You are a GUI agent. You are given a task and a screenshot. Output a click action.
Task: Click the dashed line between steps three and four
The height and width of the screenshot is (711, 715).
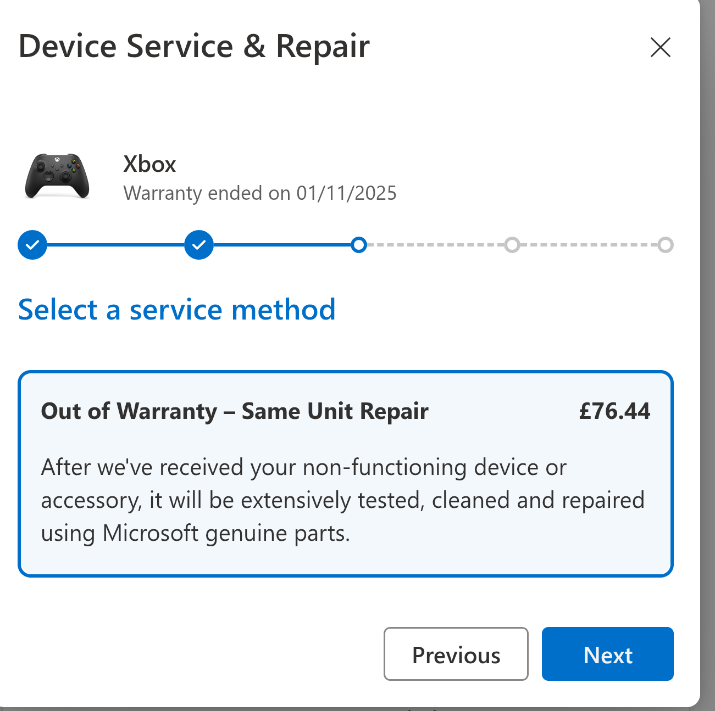(x=436, y=245)
